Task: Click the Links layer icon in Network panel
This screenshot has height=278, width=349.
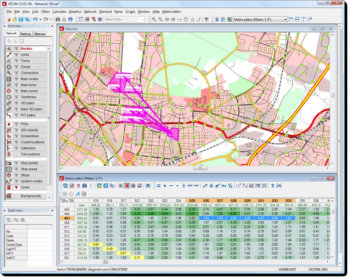Action: tap(9, 55)
